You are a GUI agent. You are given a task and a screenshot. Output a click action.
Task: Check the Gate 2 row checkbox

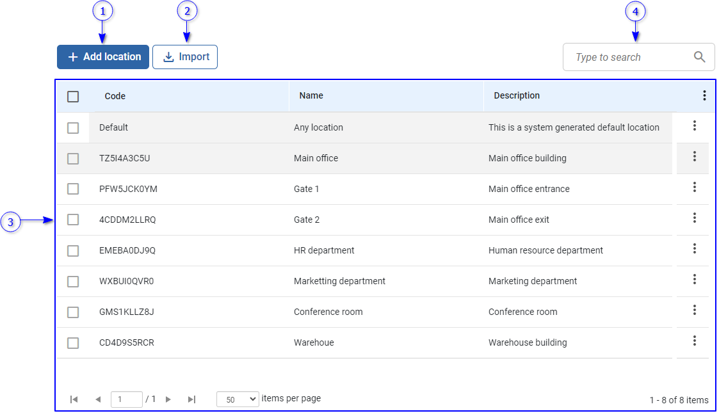pyautogui.click(x=73, y=220)
